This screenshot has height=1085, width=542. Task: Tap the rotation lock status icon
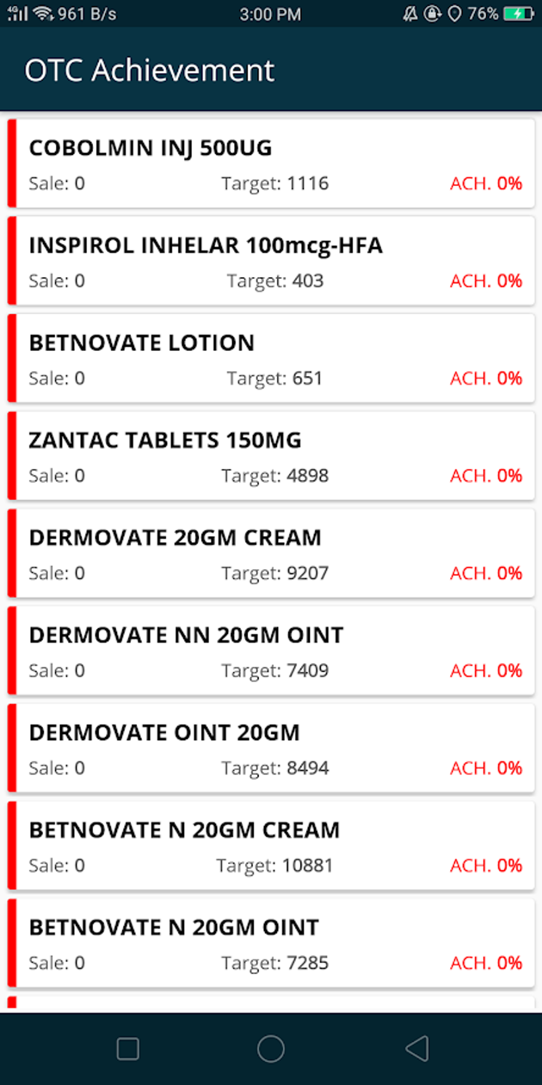432,14
